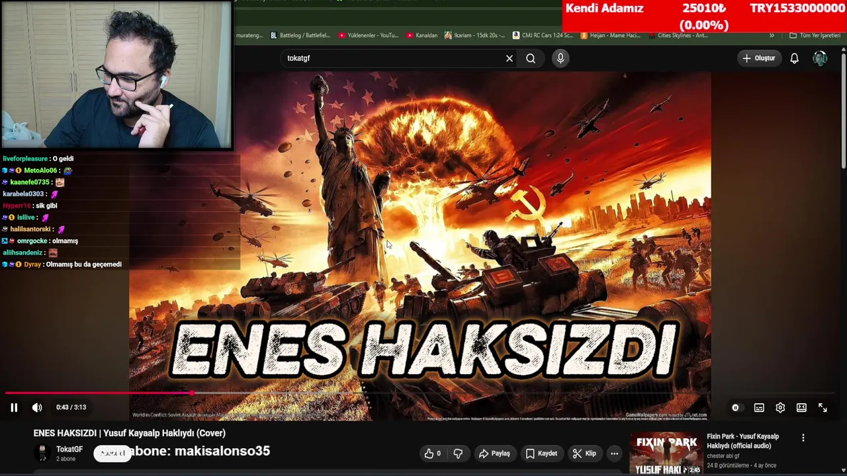Click the chat username MetoAlo06
This screenshot has width=847, height=476.
[x=42, y=171]
